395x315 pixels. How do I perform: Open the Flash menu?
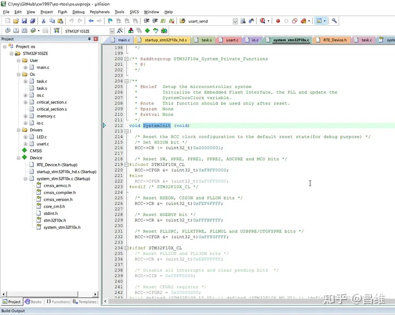63,12
